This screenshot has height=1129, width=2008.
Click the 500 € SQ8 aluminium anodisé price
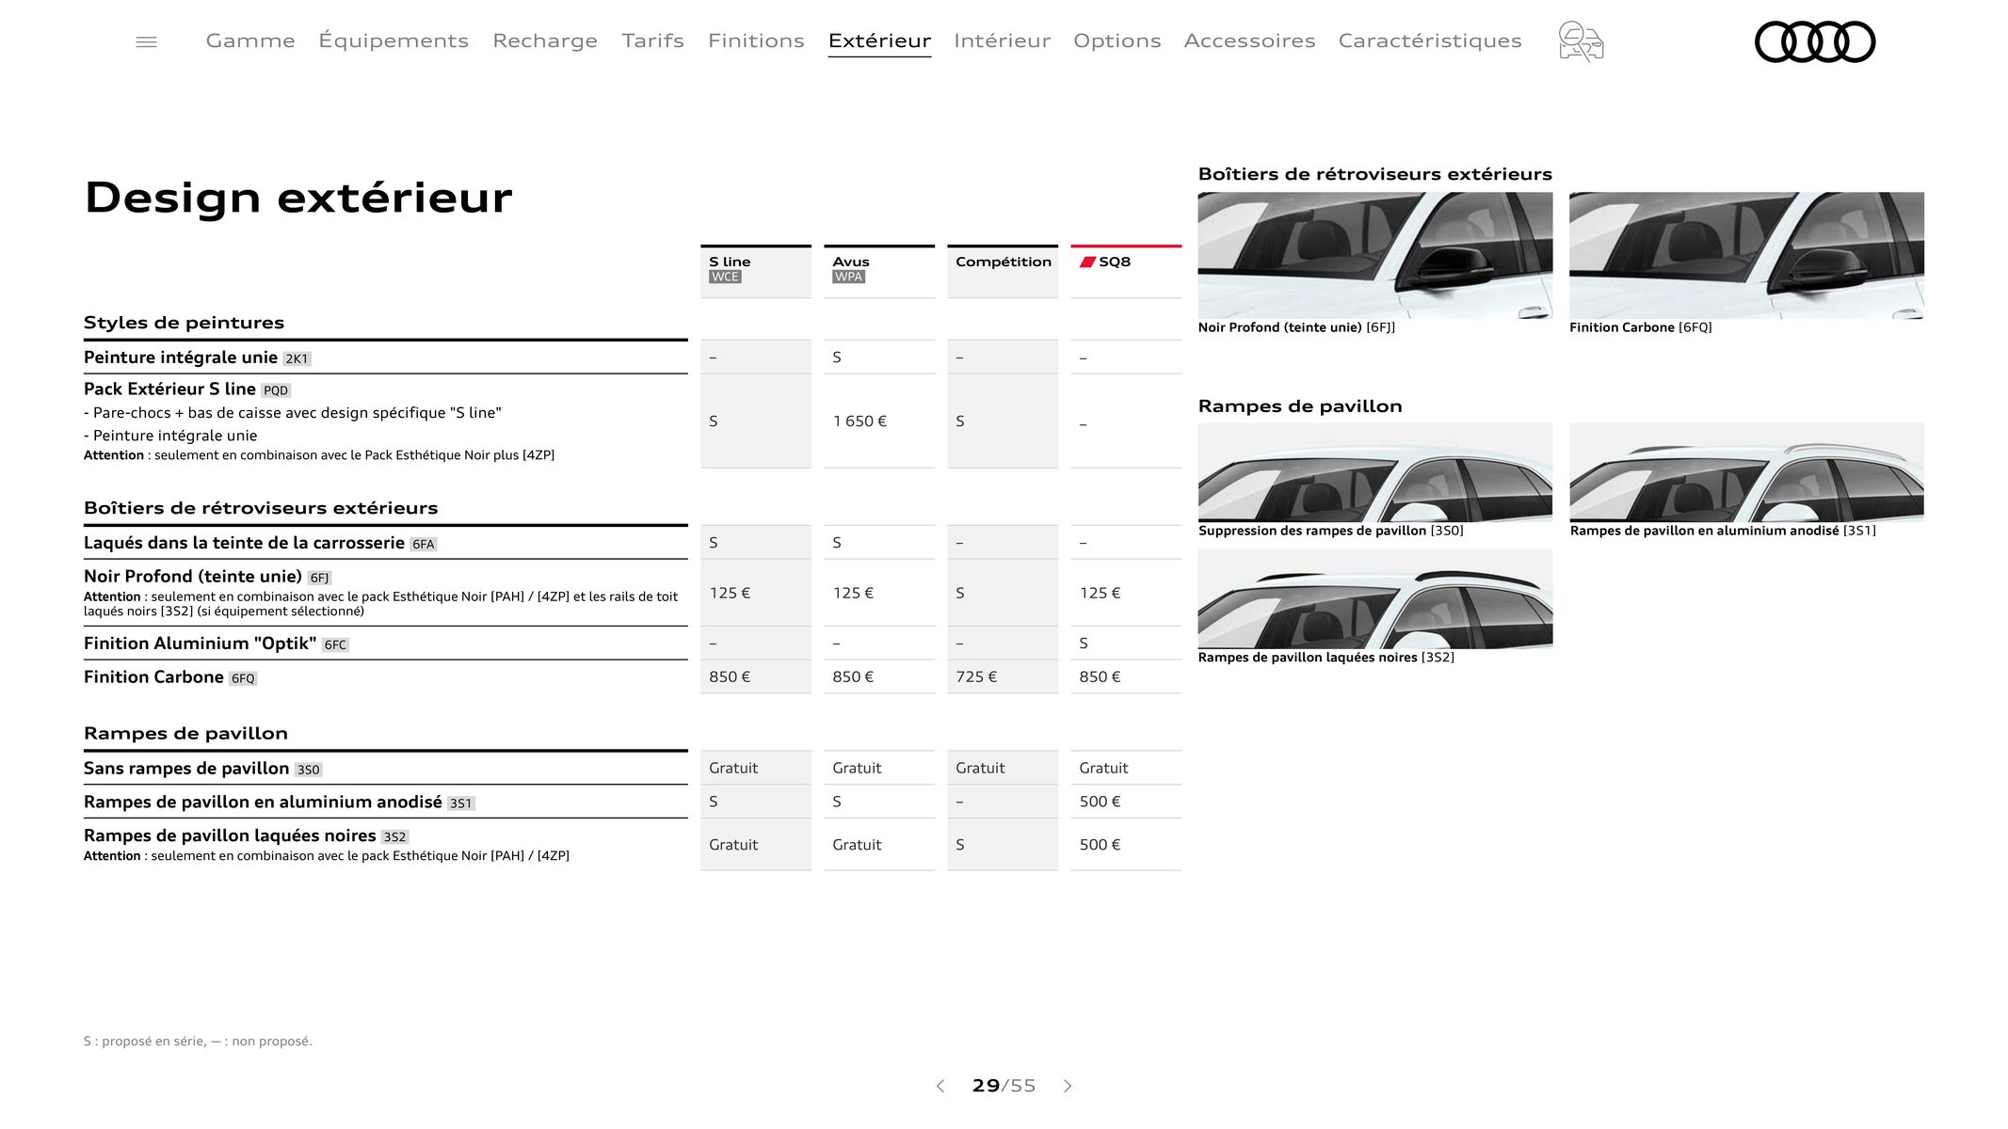1100,802
